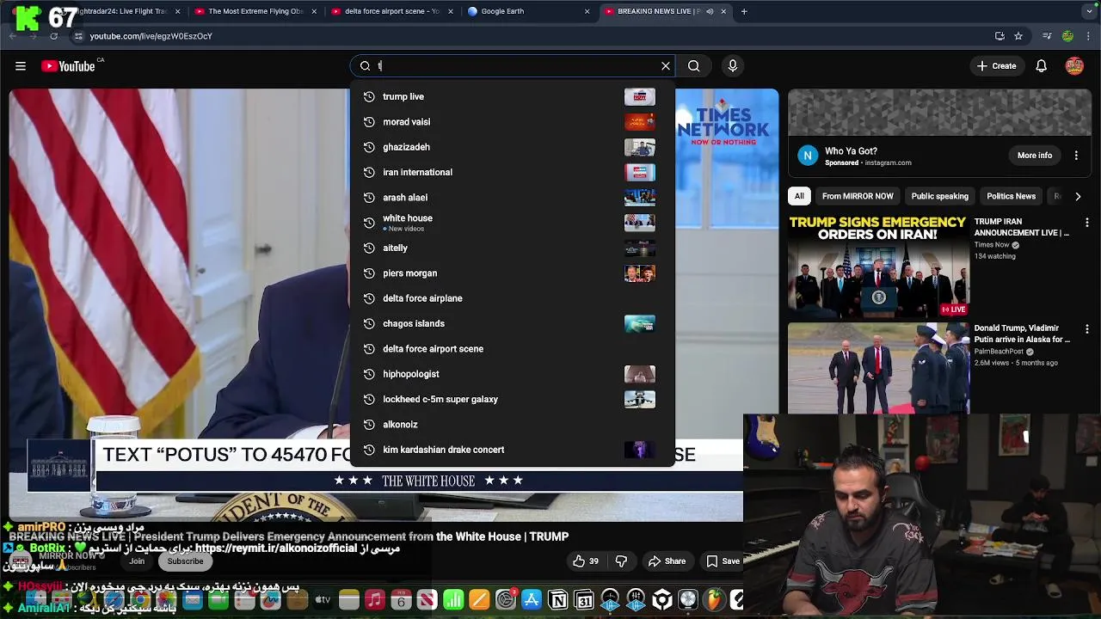
Task: Click More info on the sponsored ad
Action: pyautogui.click(x=1035, y=156)
